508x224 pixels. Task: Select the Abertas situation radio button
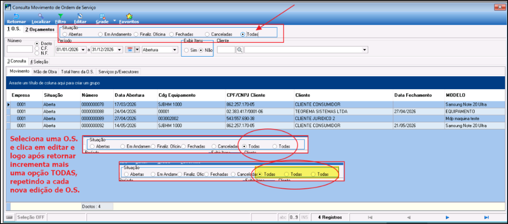tap(65, 34)
